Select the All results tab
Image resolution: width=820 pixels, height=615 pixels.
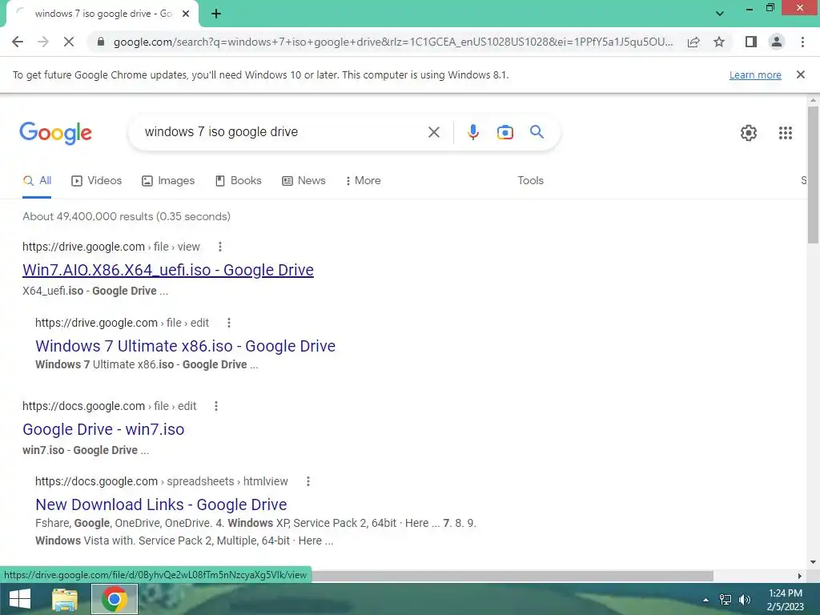click(37, 181)
